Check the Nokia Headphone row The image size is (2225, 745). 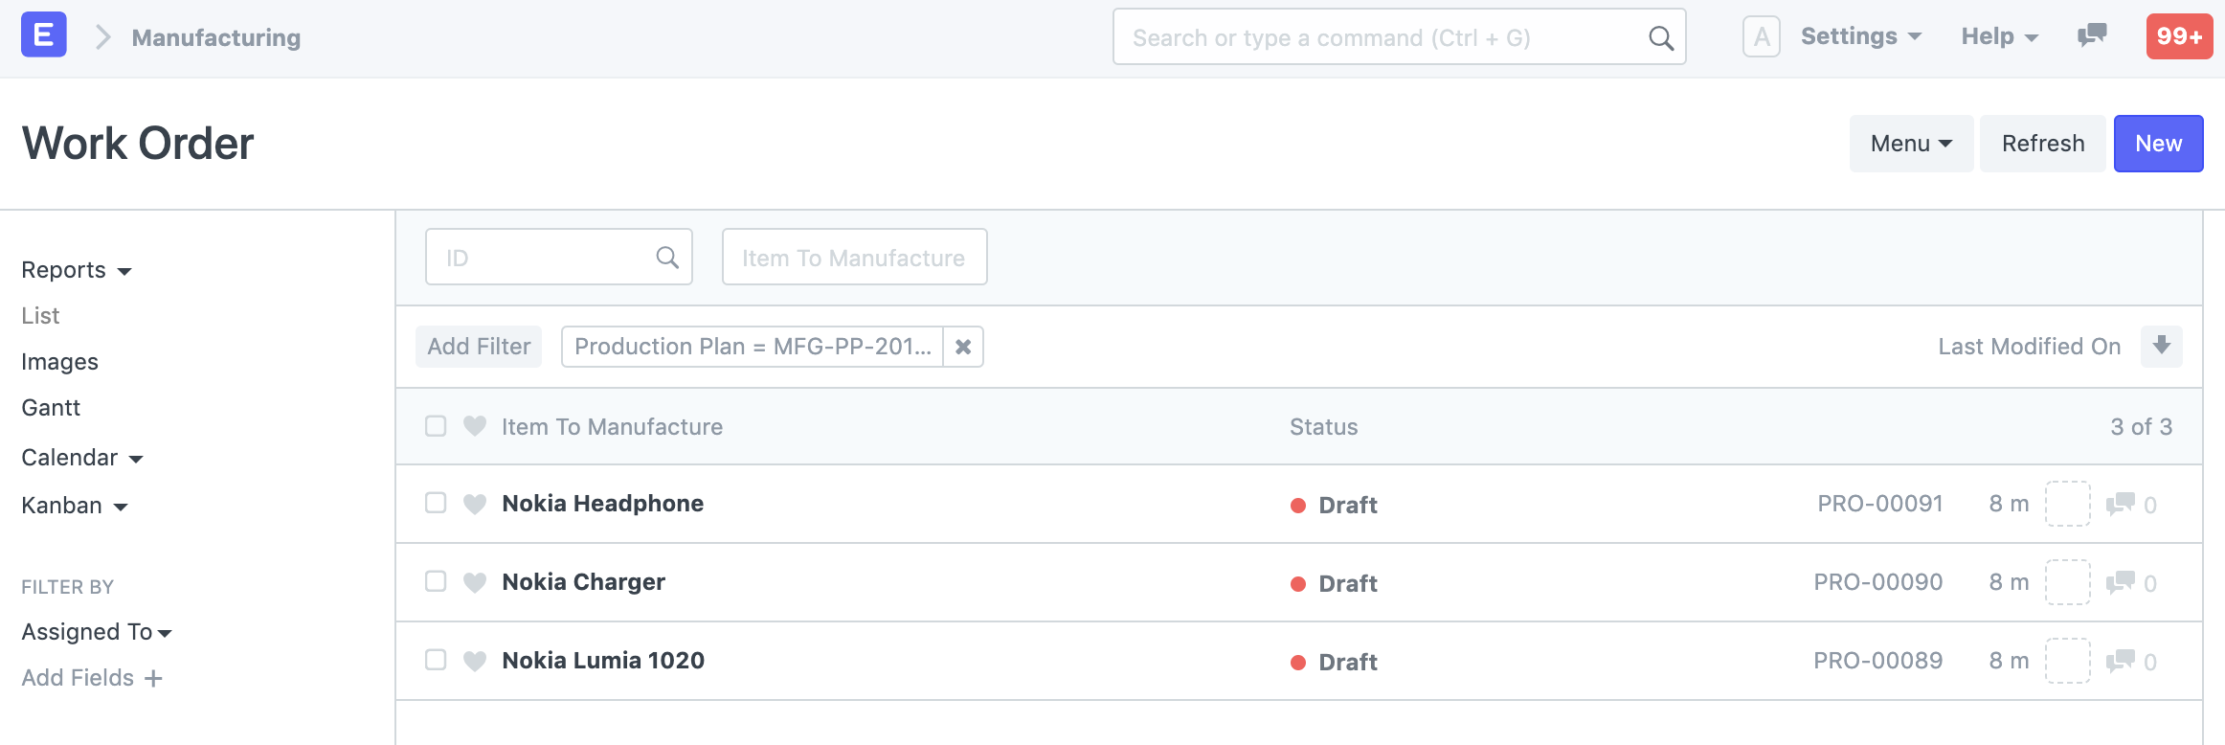click(x=436, y=503)
